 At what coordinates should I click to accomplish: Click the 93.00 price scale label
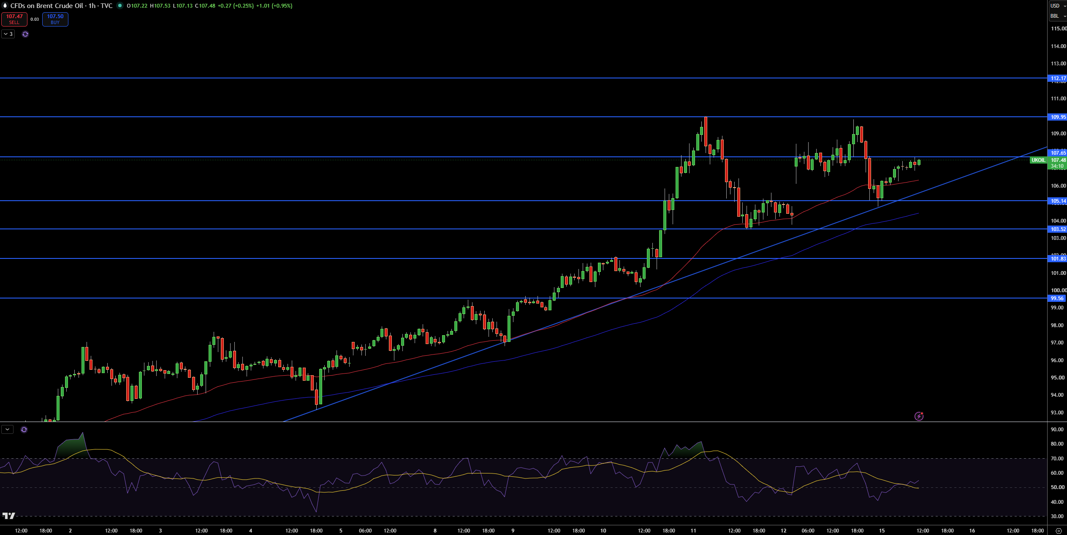pos(1057,412)
